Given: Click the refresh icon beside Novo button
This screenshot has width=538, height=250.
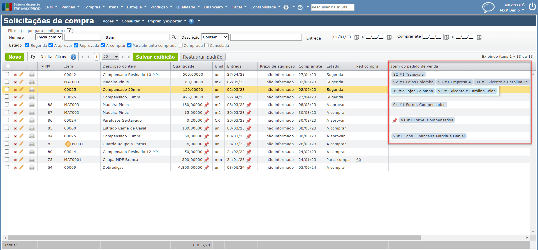Looking at the screenshot, I should coord(33,57).
